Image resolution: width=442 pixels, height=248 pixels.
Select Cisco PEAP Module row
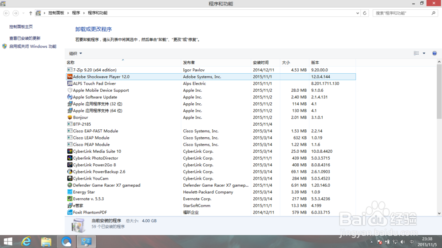(211, 144)
